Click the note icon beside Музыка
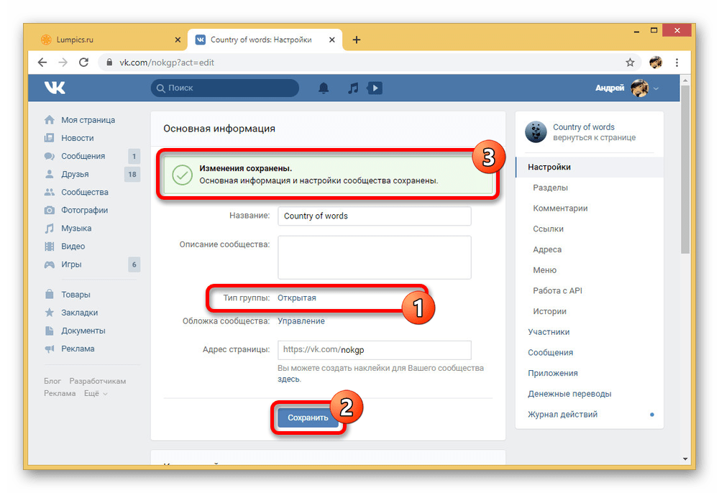The image size is (719, 493). (50, 228)
